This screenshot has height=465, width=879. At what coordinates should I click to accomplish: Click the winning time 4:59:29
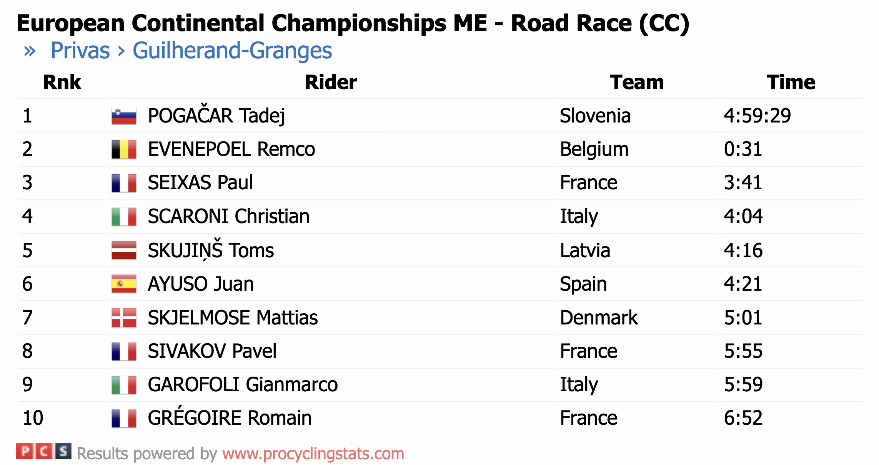(x=757, y=116)
